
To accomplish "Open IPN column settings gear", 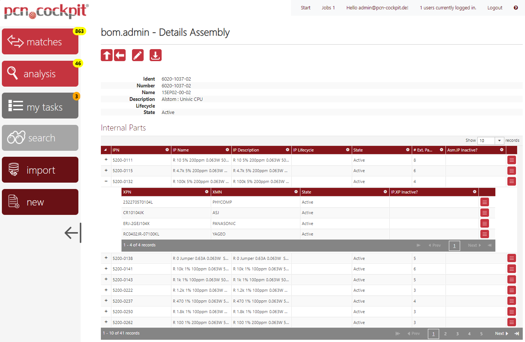I will point(167,150).
